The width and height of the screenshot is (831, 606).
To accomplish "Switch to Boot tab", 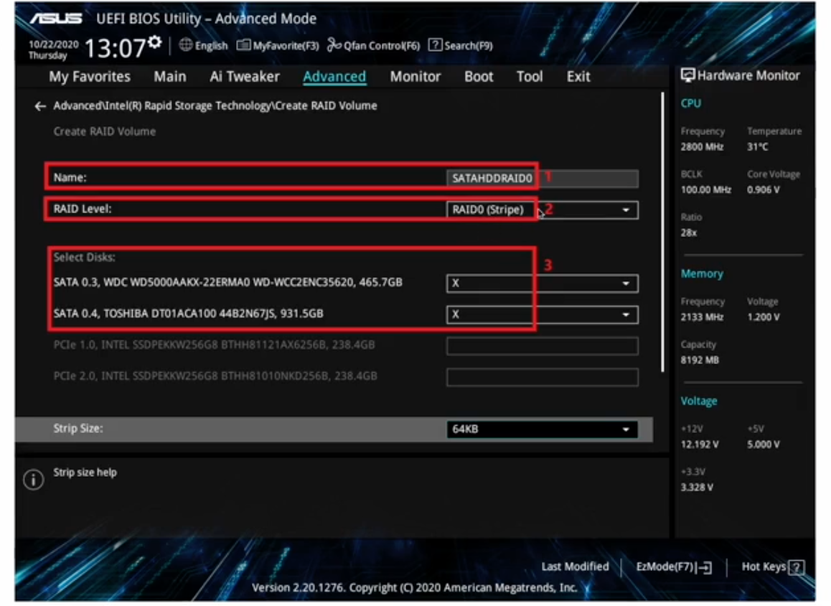I will pos(479,77).
